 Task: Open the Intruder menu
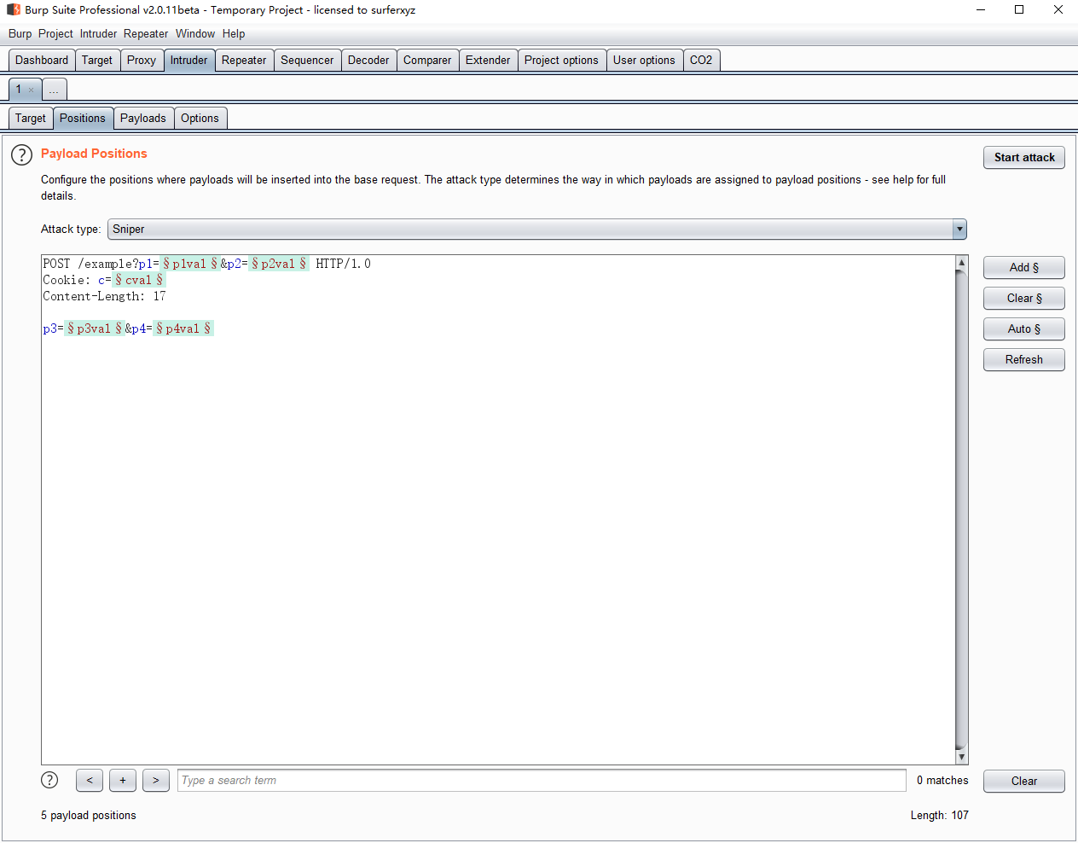[98, 33]
